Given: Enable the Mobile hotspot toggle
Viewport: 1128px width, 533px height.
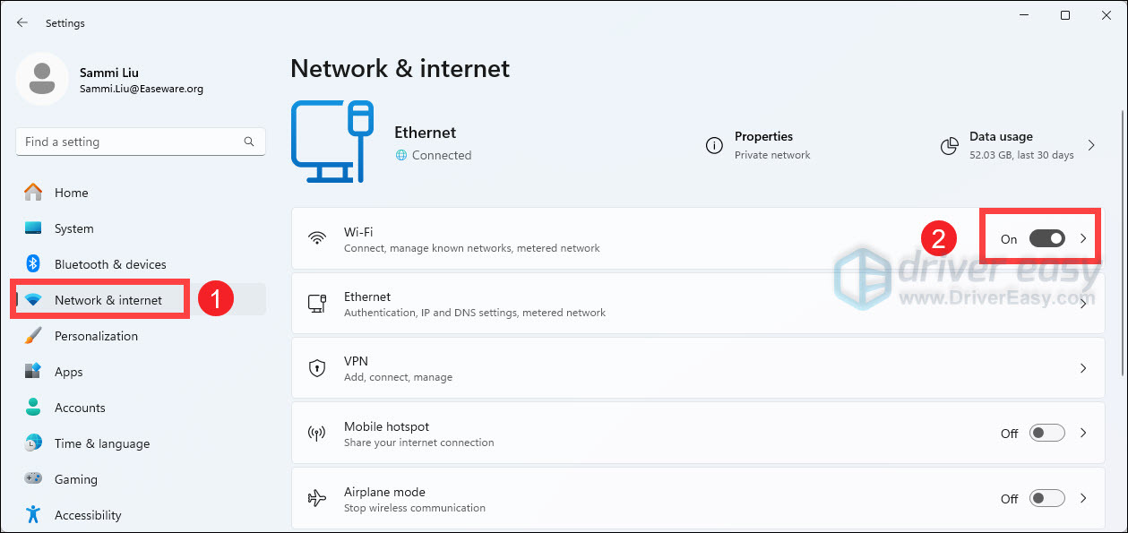Looking at the screenshot, I should (x=1046, y=434).
